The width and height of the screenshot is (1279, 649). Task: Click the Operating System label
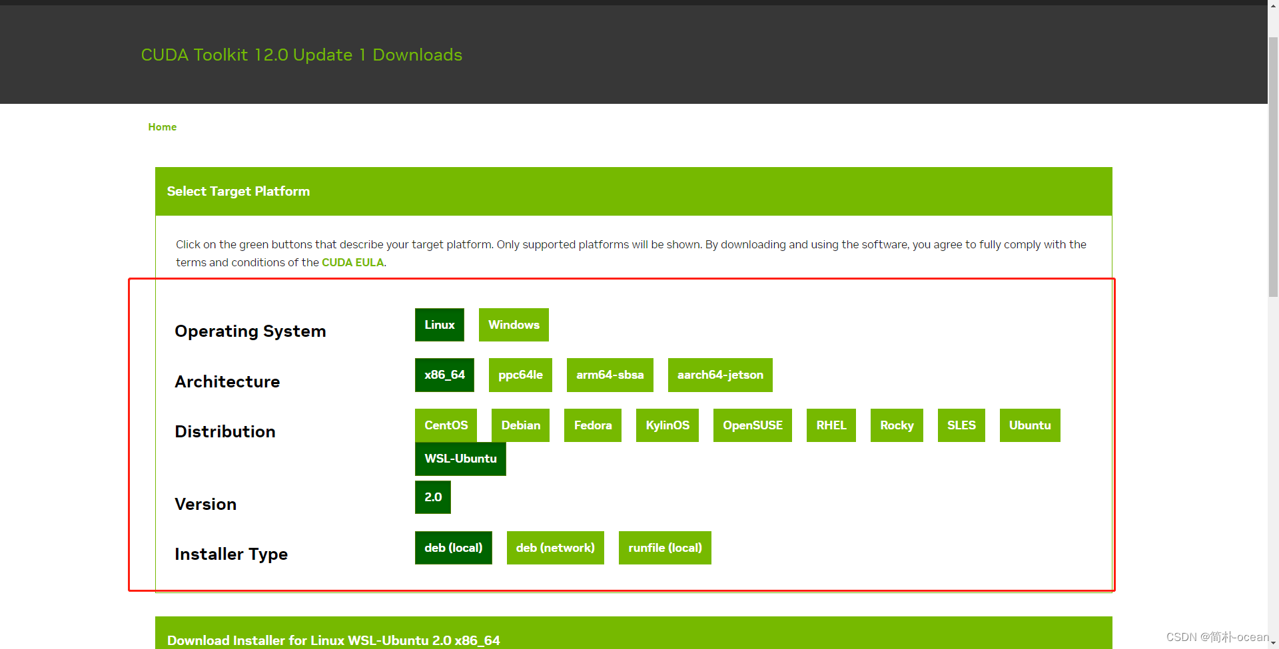coord(250,331)
